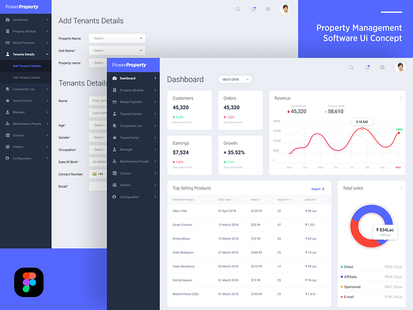Image resolution: width=413 pixels, height=310 pixels.
Task: Click Dashboard icon in back window sidebar
Action: (x=8, y=20)
